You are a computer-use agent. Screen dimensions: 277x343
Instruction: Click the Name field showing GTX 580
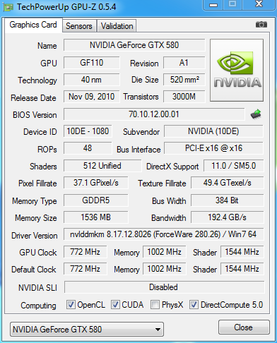[x=134, y=45]
